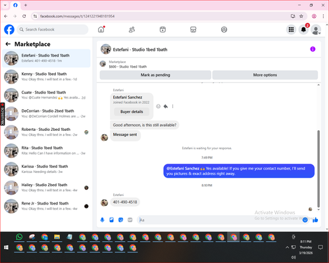Screen dimensions: 329x263
Task: Open a new browser tab with plus
Action: coord(26,5)
